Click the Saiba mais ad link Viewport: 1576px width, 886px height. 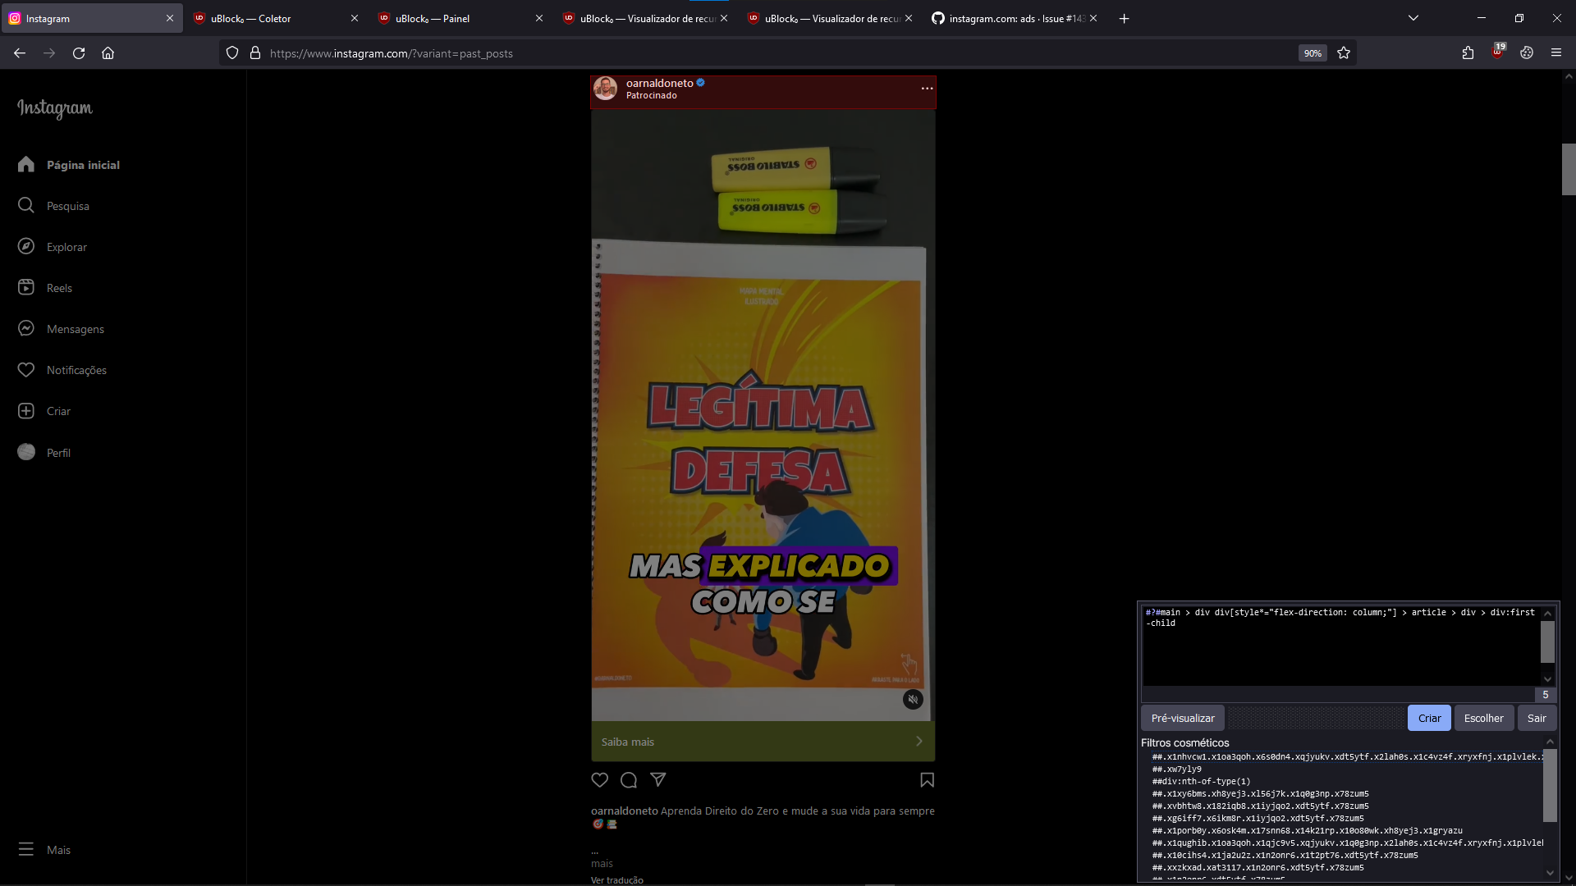pos(763,742)
